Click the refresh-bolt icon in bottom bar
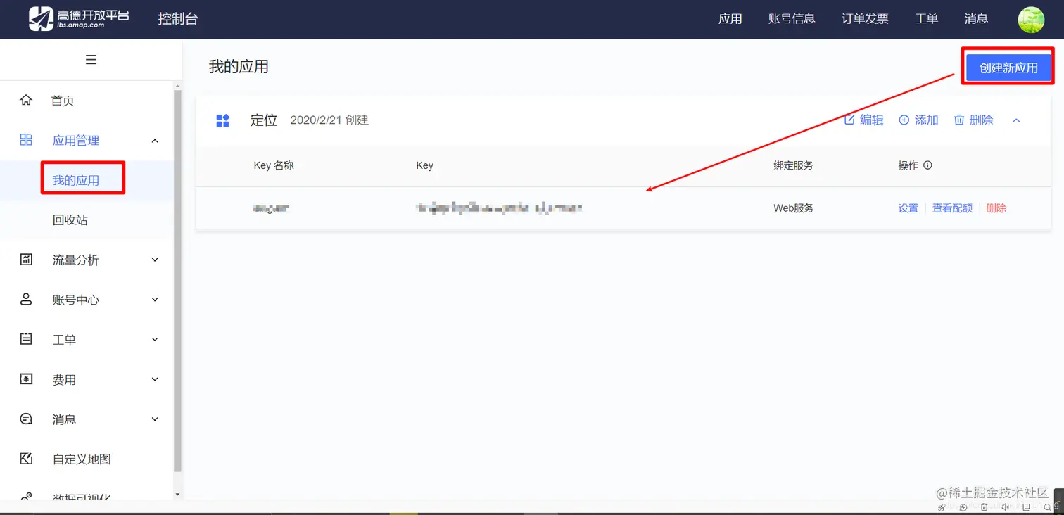Image resolution: width=1064 pixels, height=515 pixels. click(963, 507)
